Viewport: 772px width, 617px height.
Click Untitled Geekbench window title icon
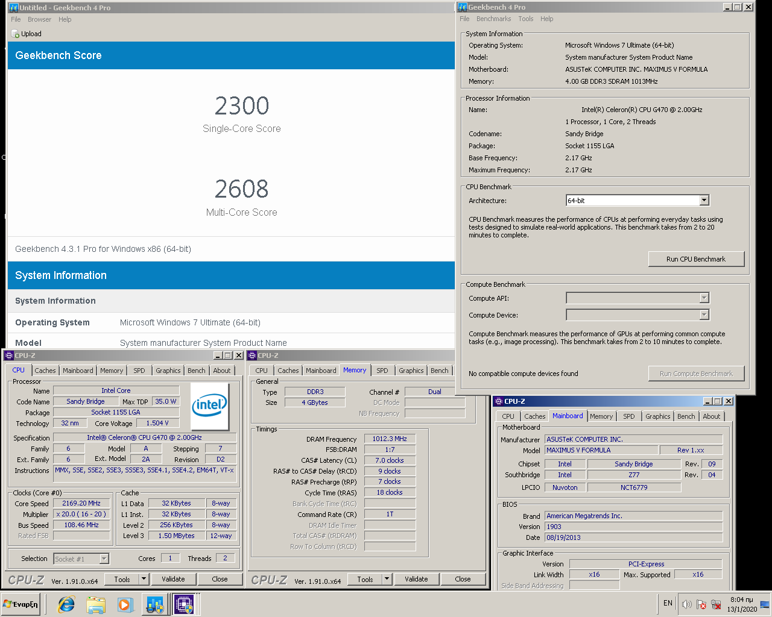coord(13,8)
